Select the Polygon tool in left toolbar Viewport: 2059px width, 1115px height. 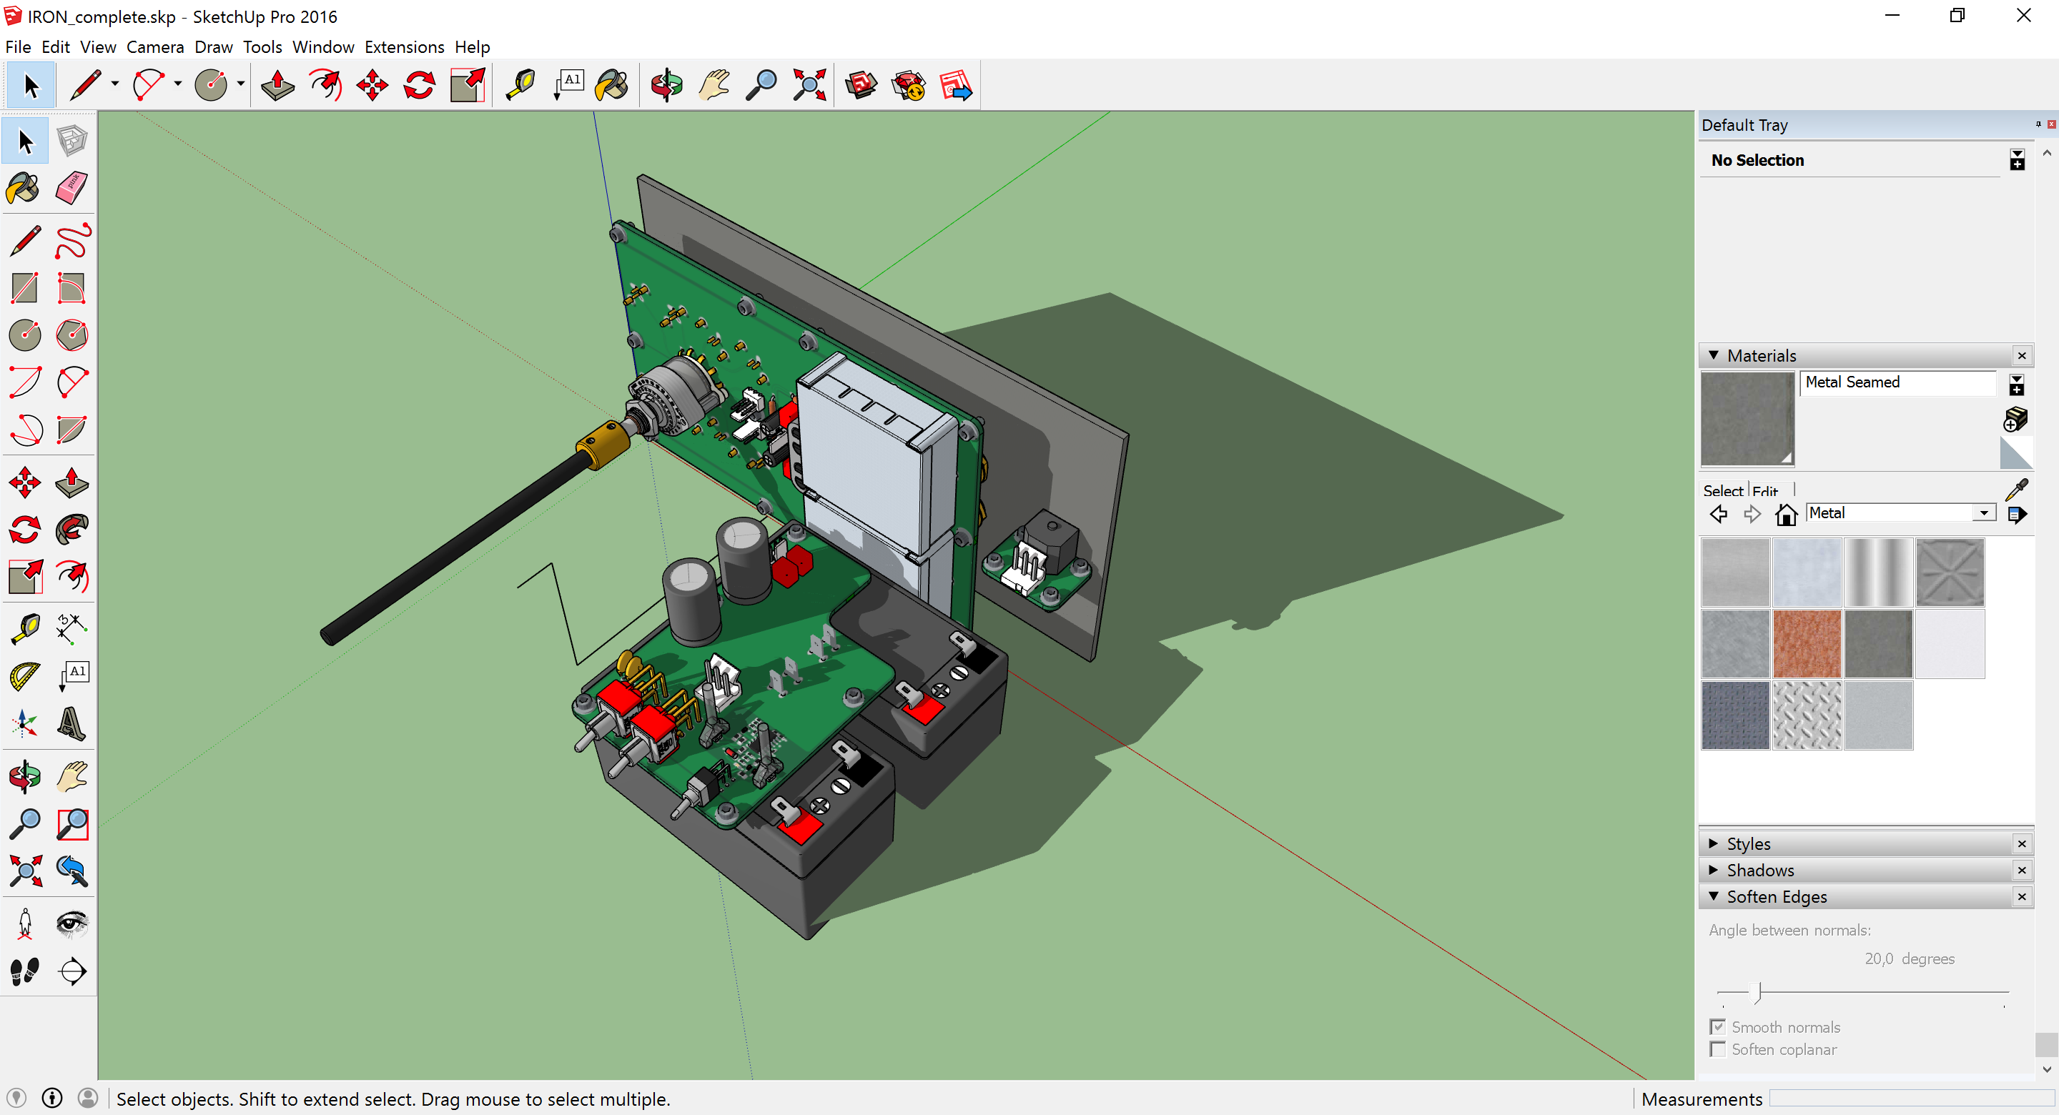click(72, 335)
